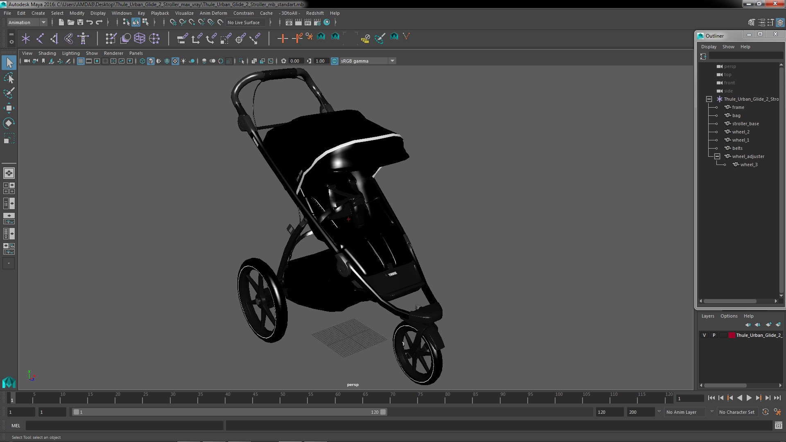
Task: Click the Outliner refresh icon
Action: click(703, 56)
